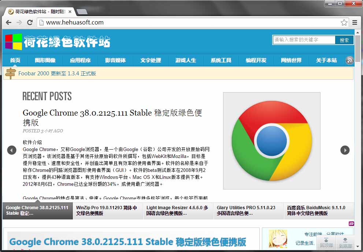363x252 pixels.
Task: Open a new browser tab
Action: [82, 12]
